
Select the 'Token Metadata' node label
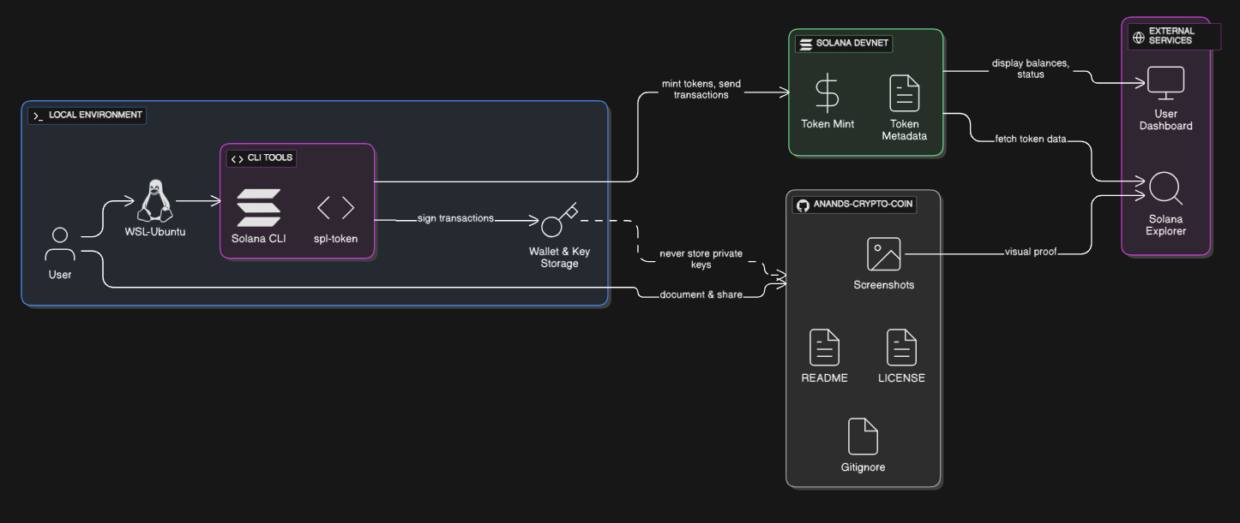[905, 130]
